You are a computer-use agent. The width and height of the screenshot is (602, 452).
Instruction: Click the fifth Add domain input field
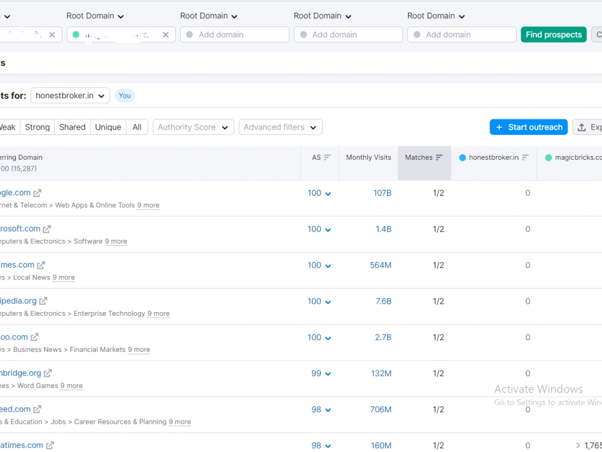(x=462, y=34)
